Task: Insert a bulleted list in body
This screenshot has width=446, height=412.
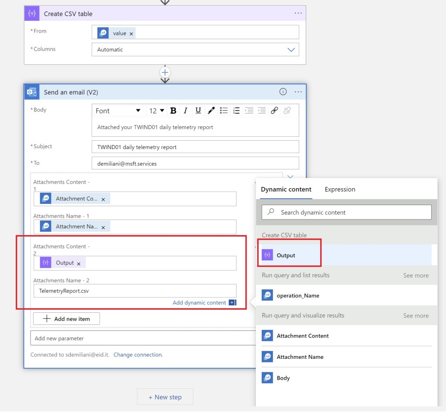Action: point(224,111)
